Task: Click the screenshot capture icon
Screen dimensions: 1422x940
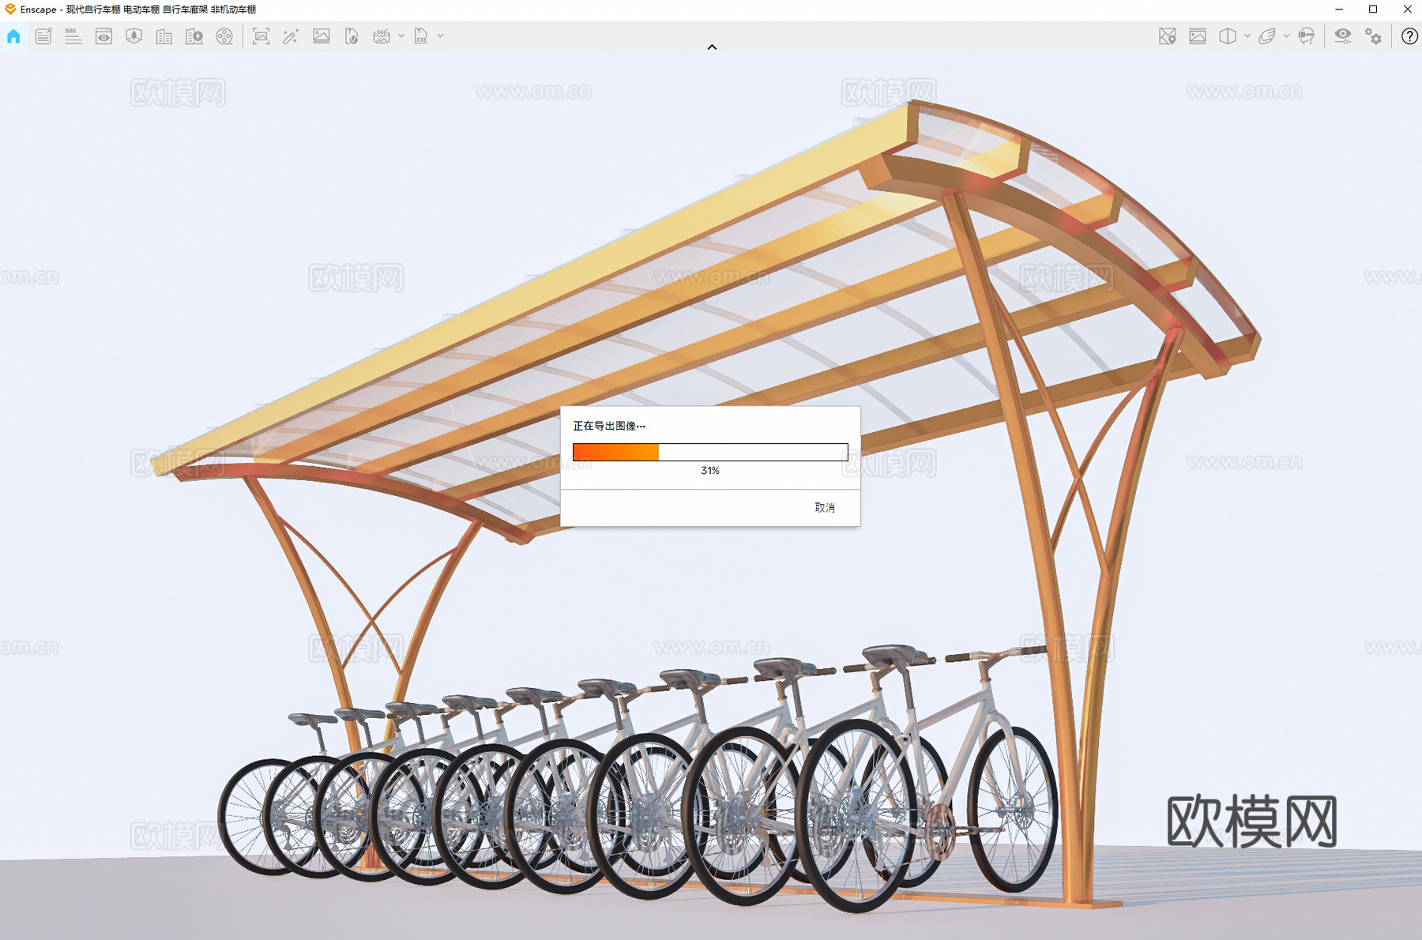Action: (x=261, y=36)
